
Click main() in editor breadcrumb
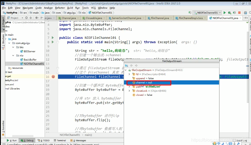coord(88,135)
